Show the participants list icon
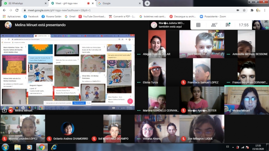This screenshot has height=151, width=269. tap(214, 25)
